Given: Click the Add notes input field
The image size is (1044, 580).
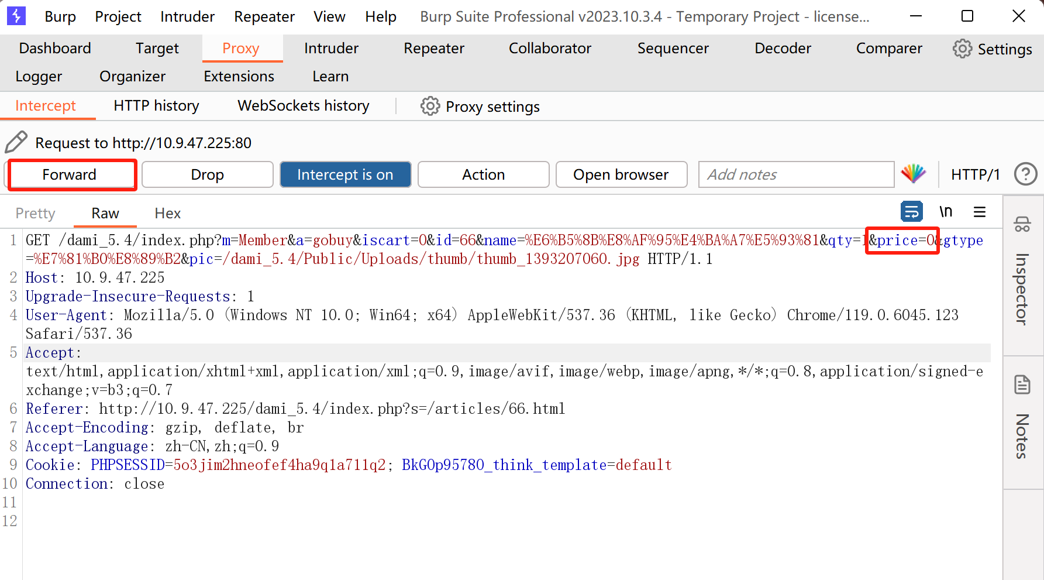Looking at the screenshot, I should 797,174.
